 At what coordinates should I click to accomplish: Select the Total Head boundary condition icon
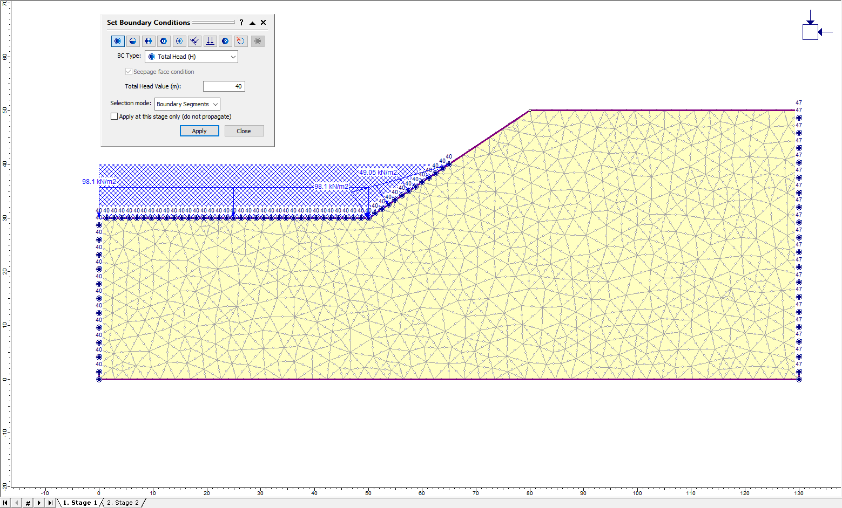point(118,41)
